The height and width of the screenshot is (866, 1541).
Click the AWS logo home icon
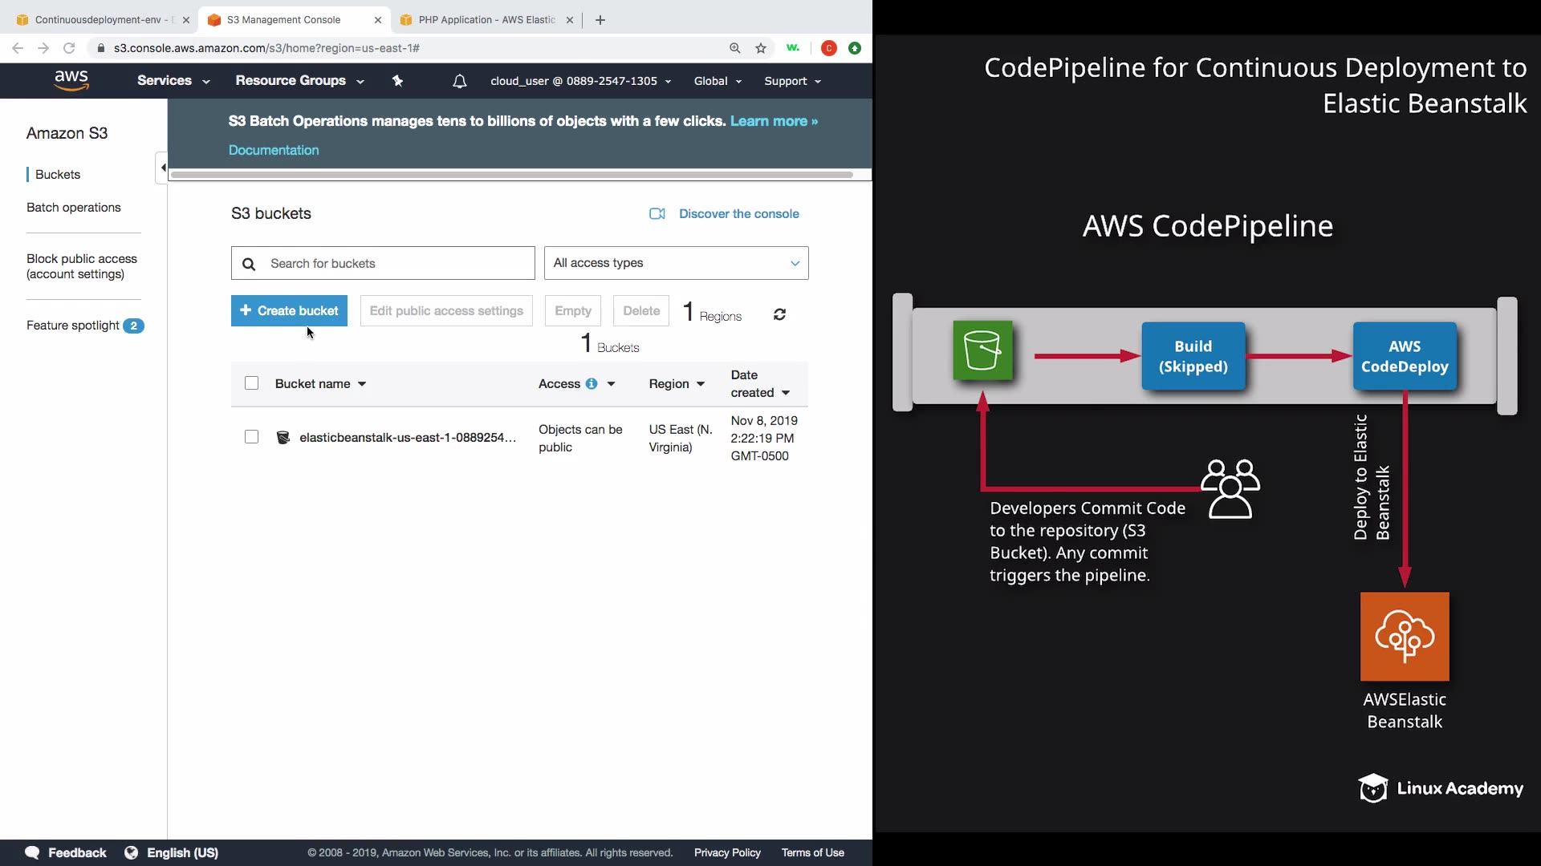pos(71,80)
